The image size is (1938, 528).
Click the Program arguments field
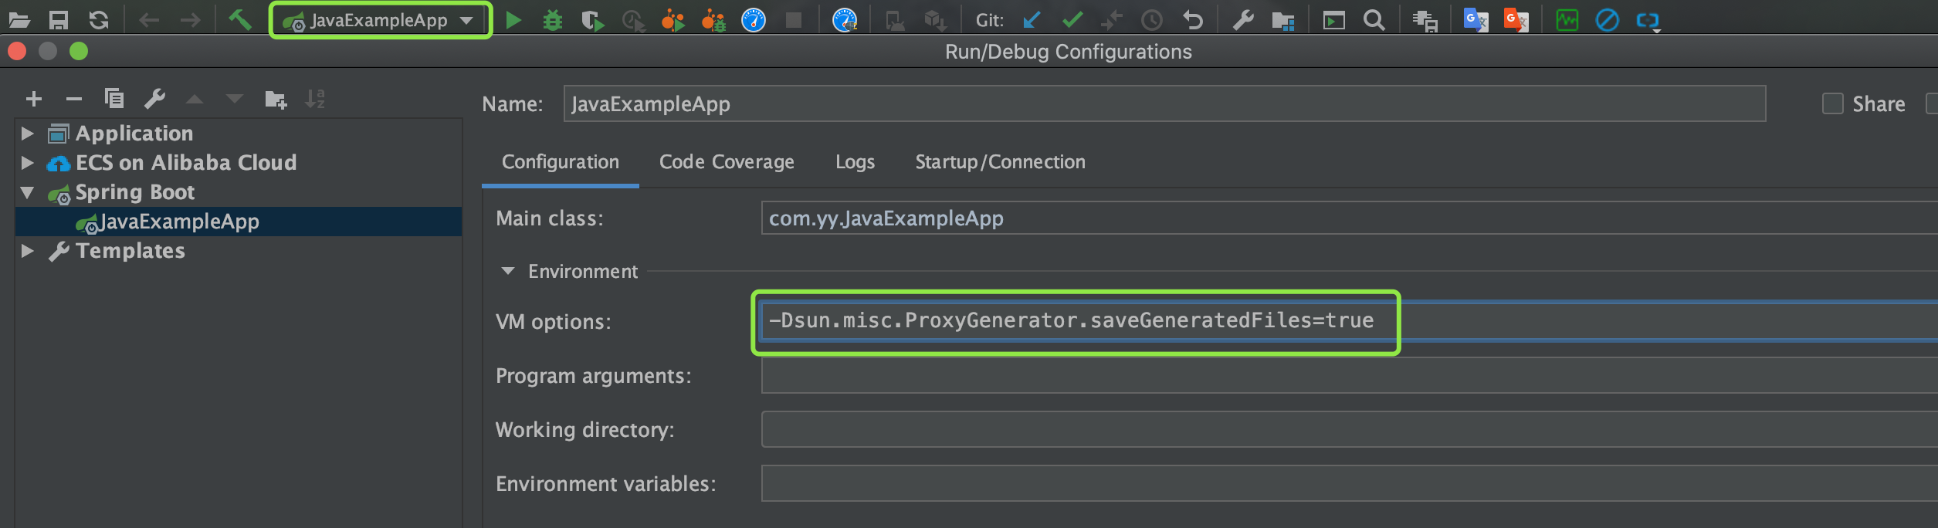coord(1350,375)
